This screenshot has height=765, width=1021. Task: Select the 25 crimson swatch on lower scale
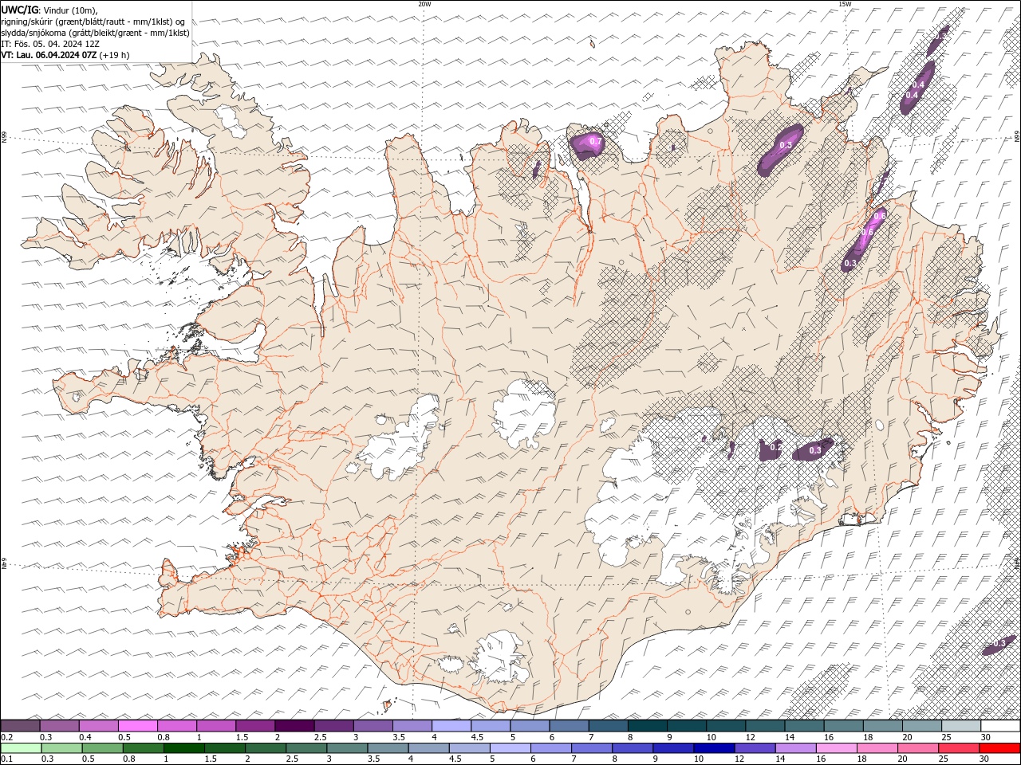(x=959, y=748)
